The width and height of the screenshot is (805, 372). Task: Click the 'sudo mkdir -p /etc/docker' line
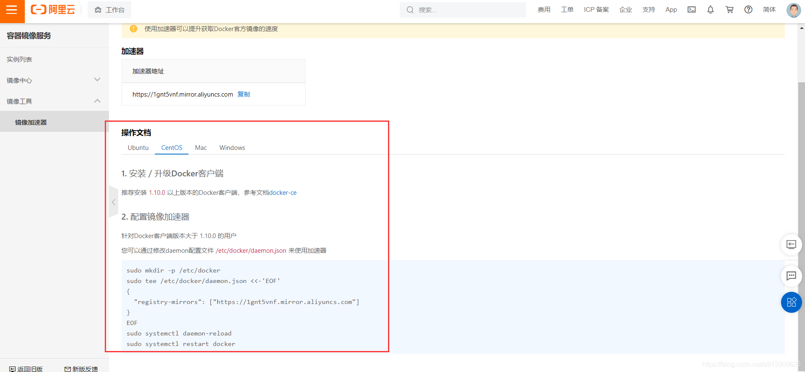click(173, 270)
